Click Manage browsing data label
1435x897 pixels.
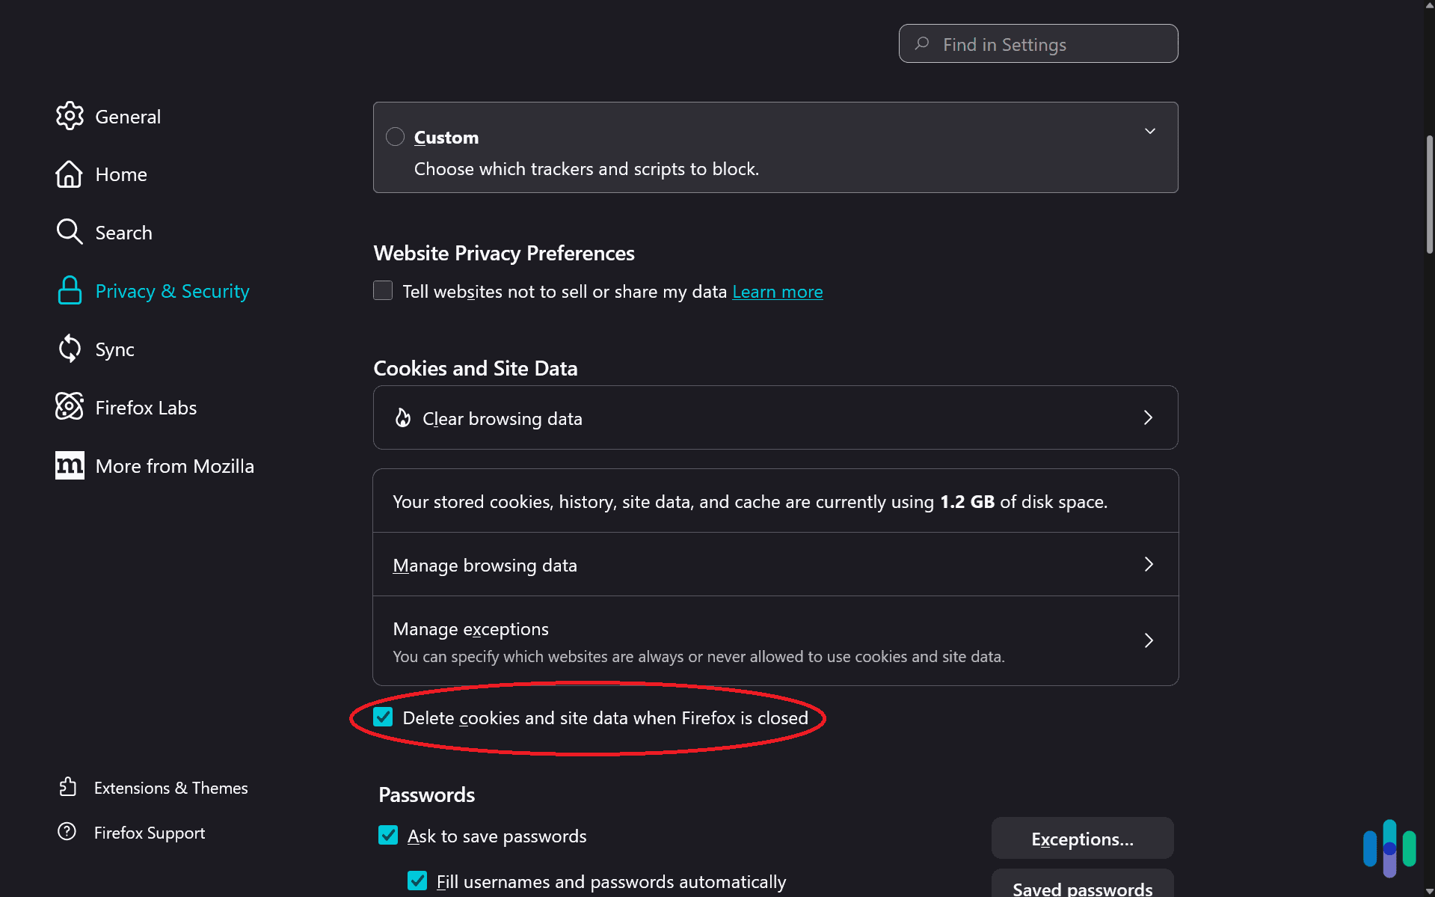[485, 566]
